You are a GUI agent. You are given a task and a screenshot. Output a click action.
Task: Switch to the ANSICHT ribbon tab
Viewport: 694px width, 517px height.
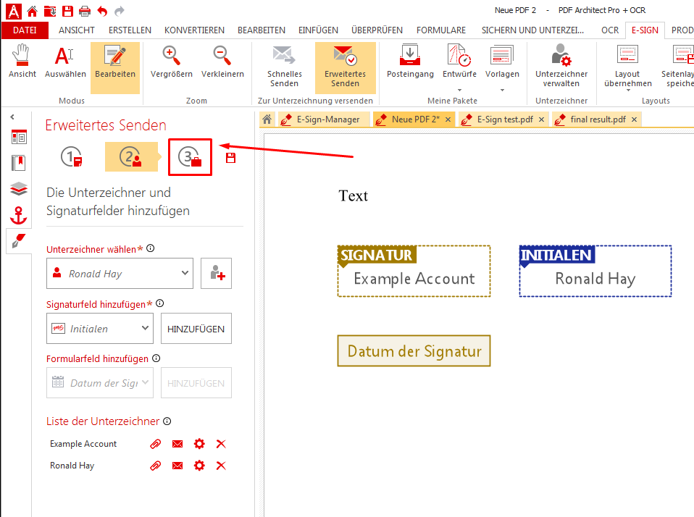tap(77, 30)
